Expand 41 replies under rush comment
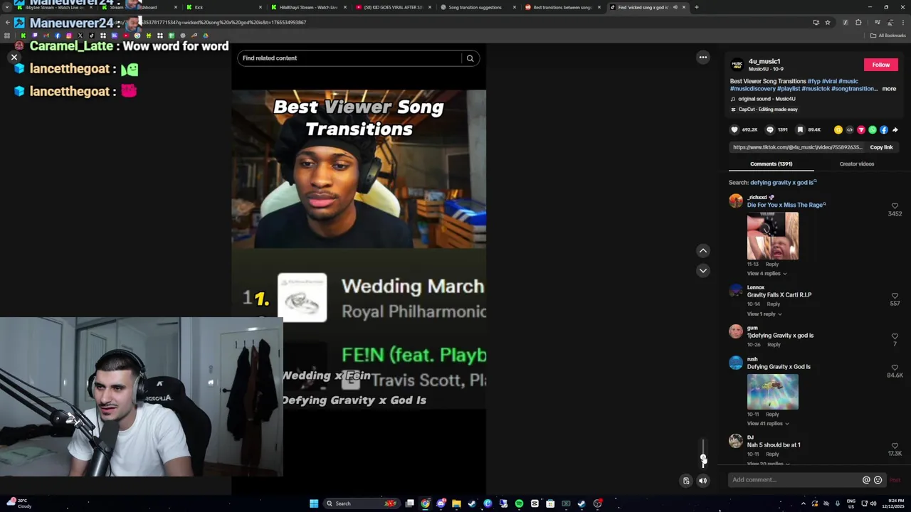Screen dimensions: 911x512 (x=768, y=424)
